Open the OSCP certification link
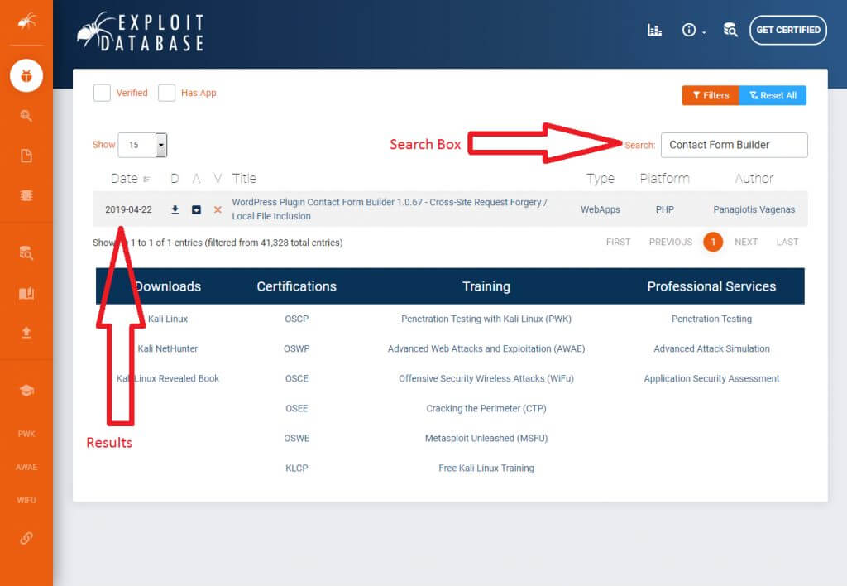This screenshot has width=847, height=586. tap(297, 319)
